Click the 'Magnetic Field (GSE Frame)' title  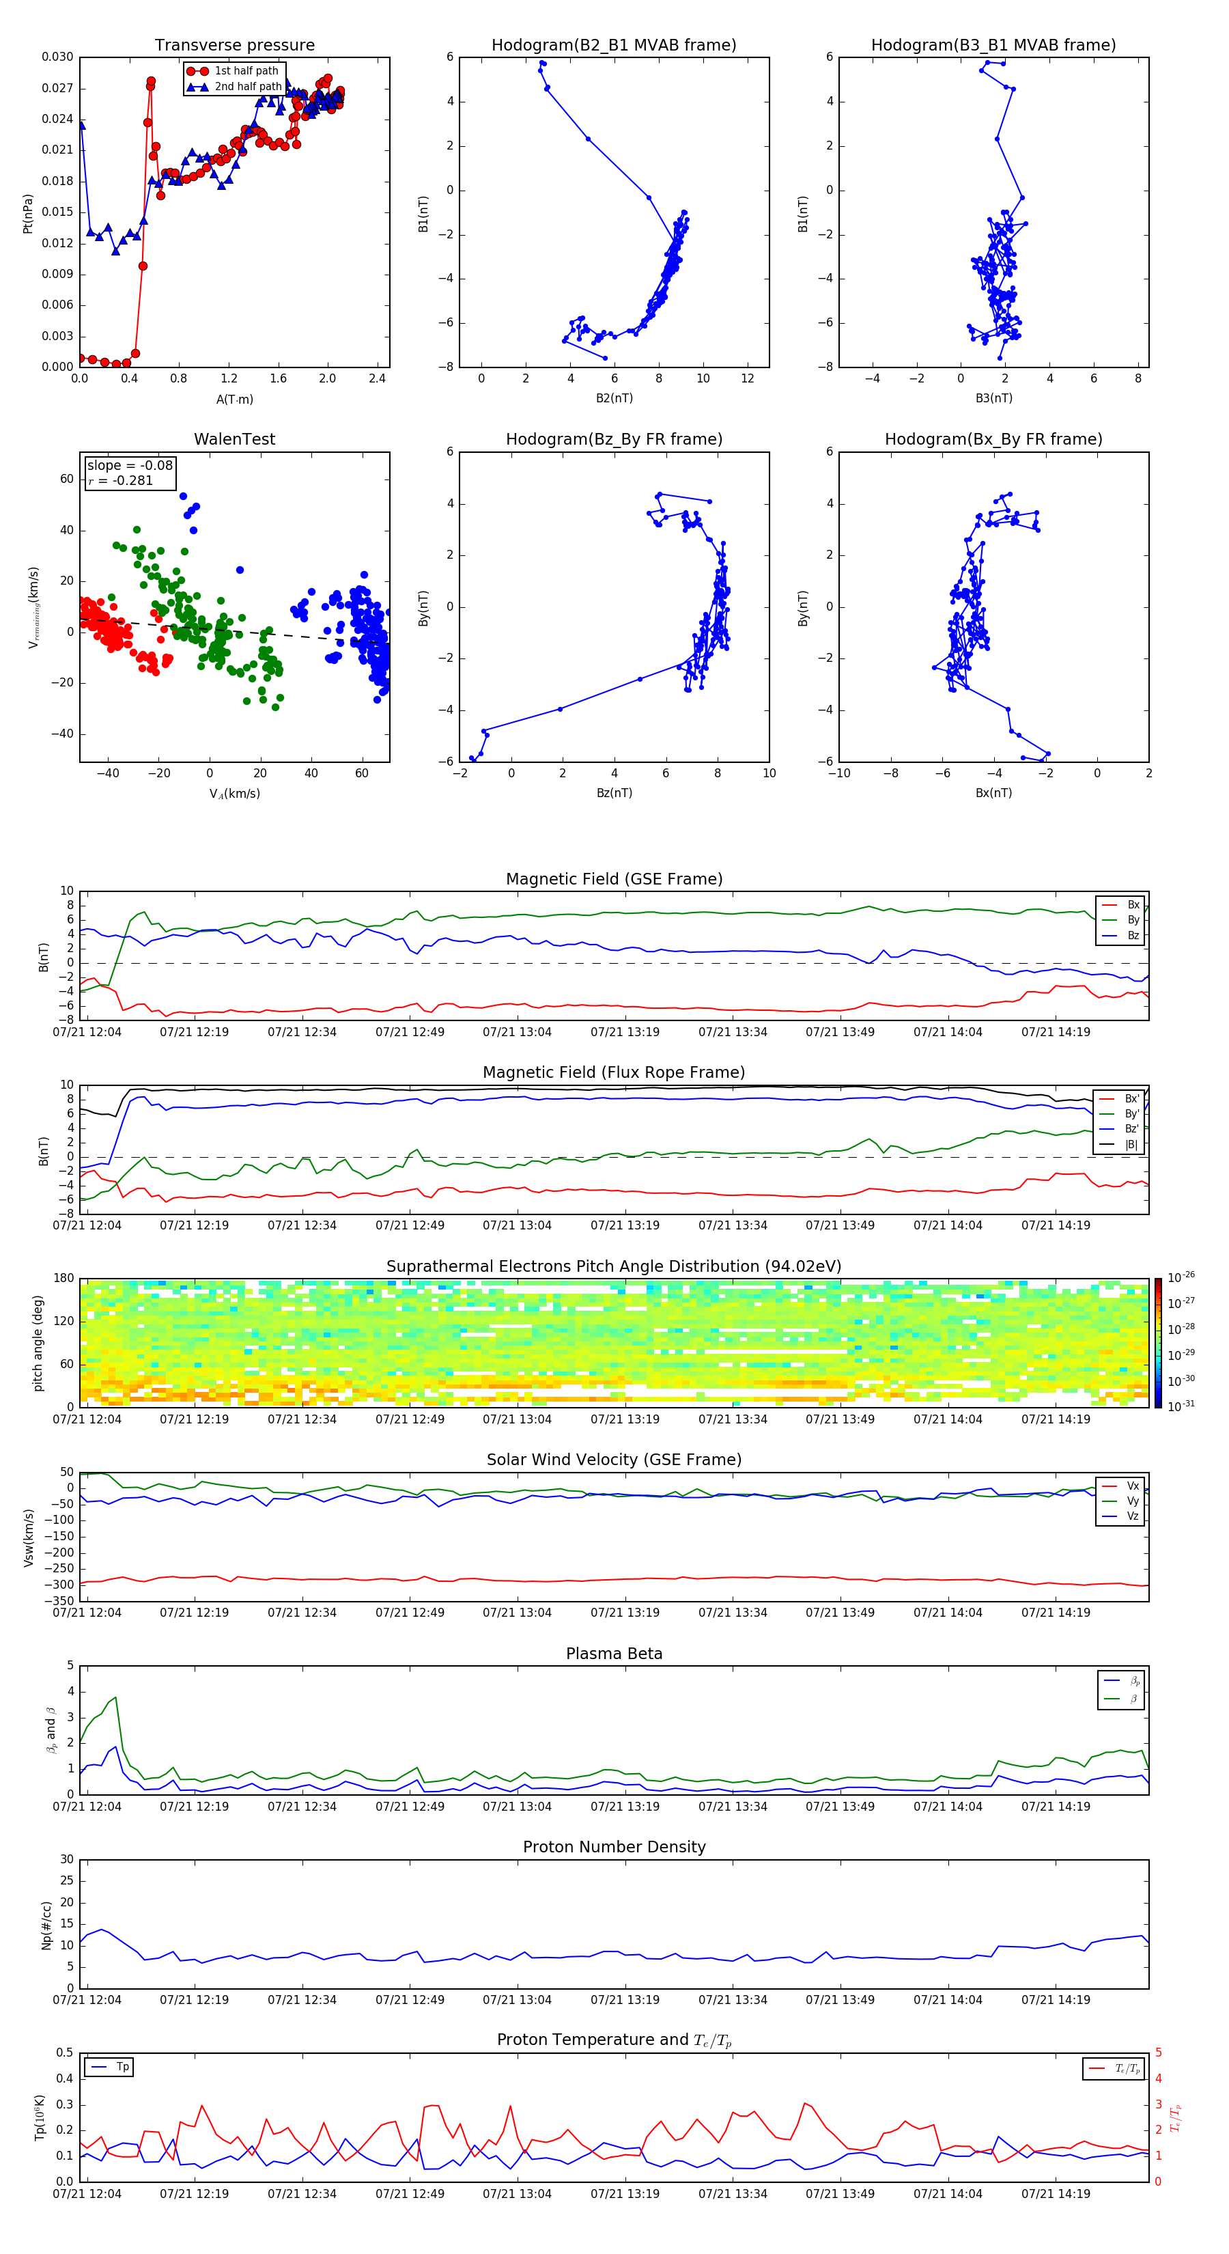[x=614, y=878]
